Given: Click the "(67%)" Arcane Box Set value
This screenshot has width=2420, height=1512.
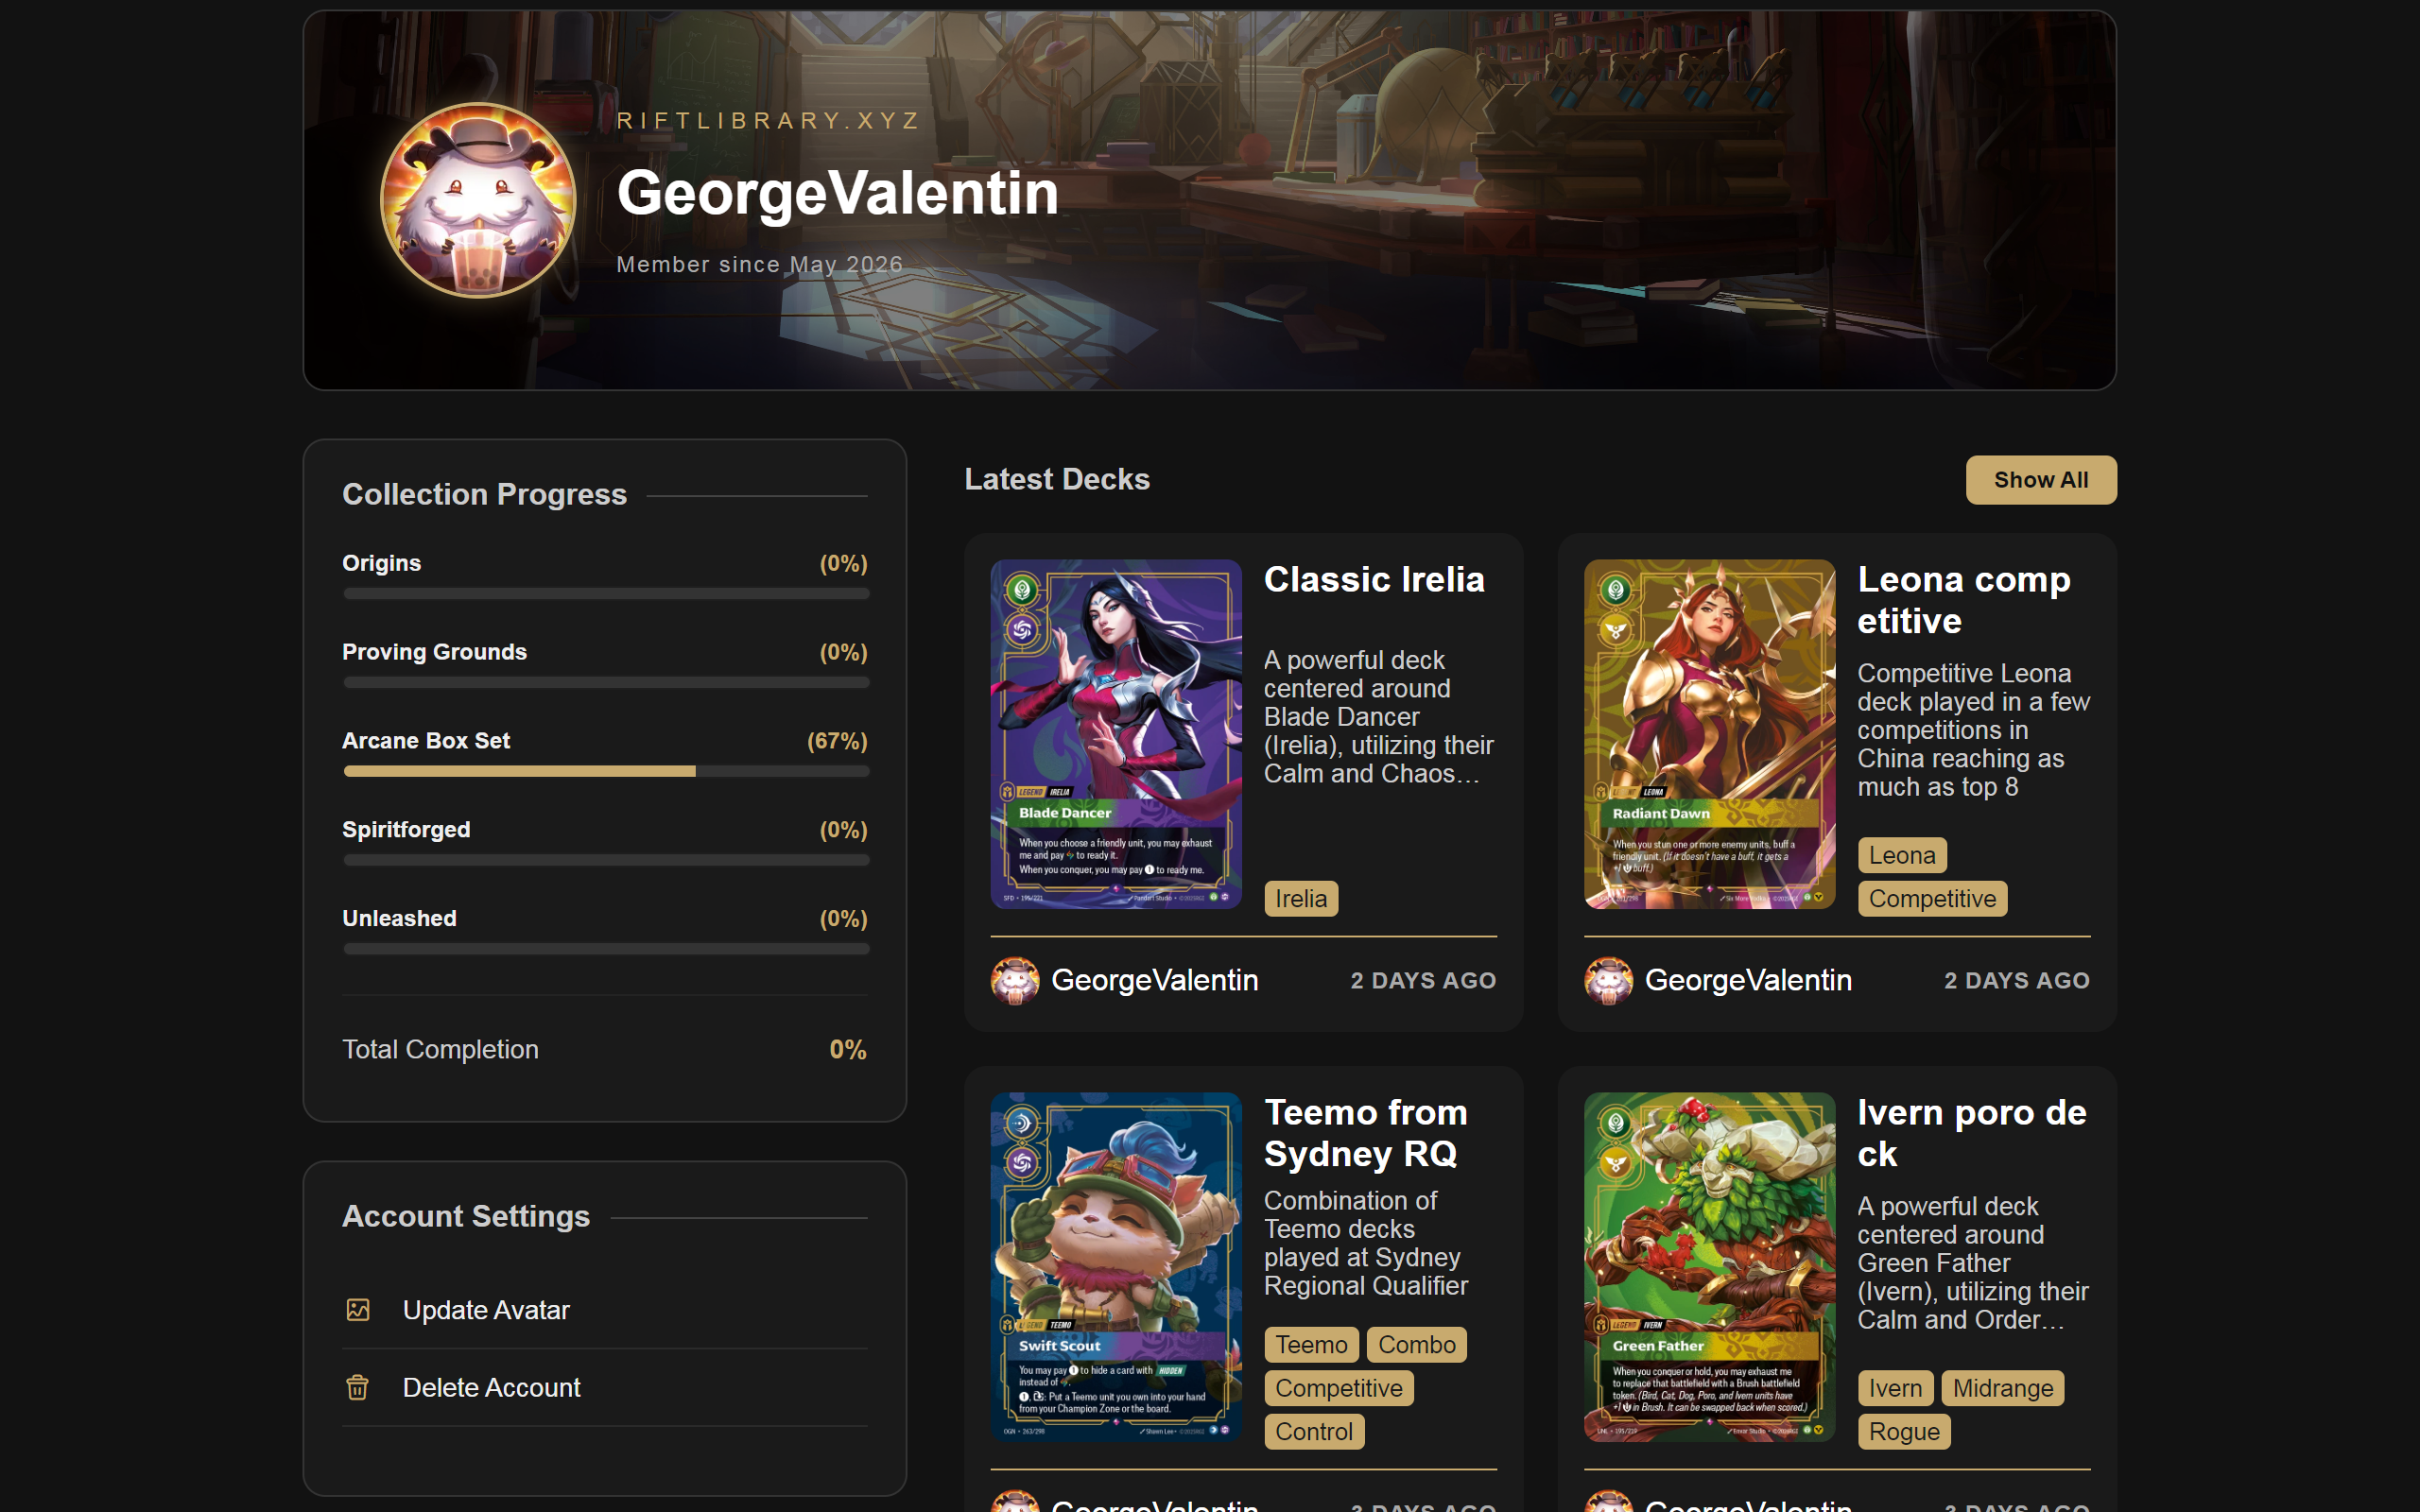Looking at the screenshot, I should (x=837, y=741).
